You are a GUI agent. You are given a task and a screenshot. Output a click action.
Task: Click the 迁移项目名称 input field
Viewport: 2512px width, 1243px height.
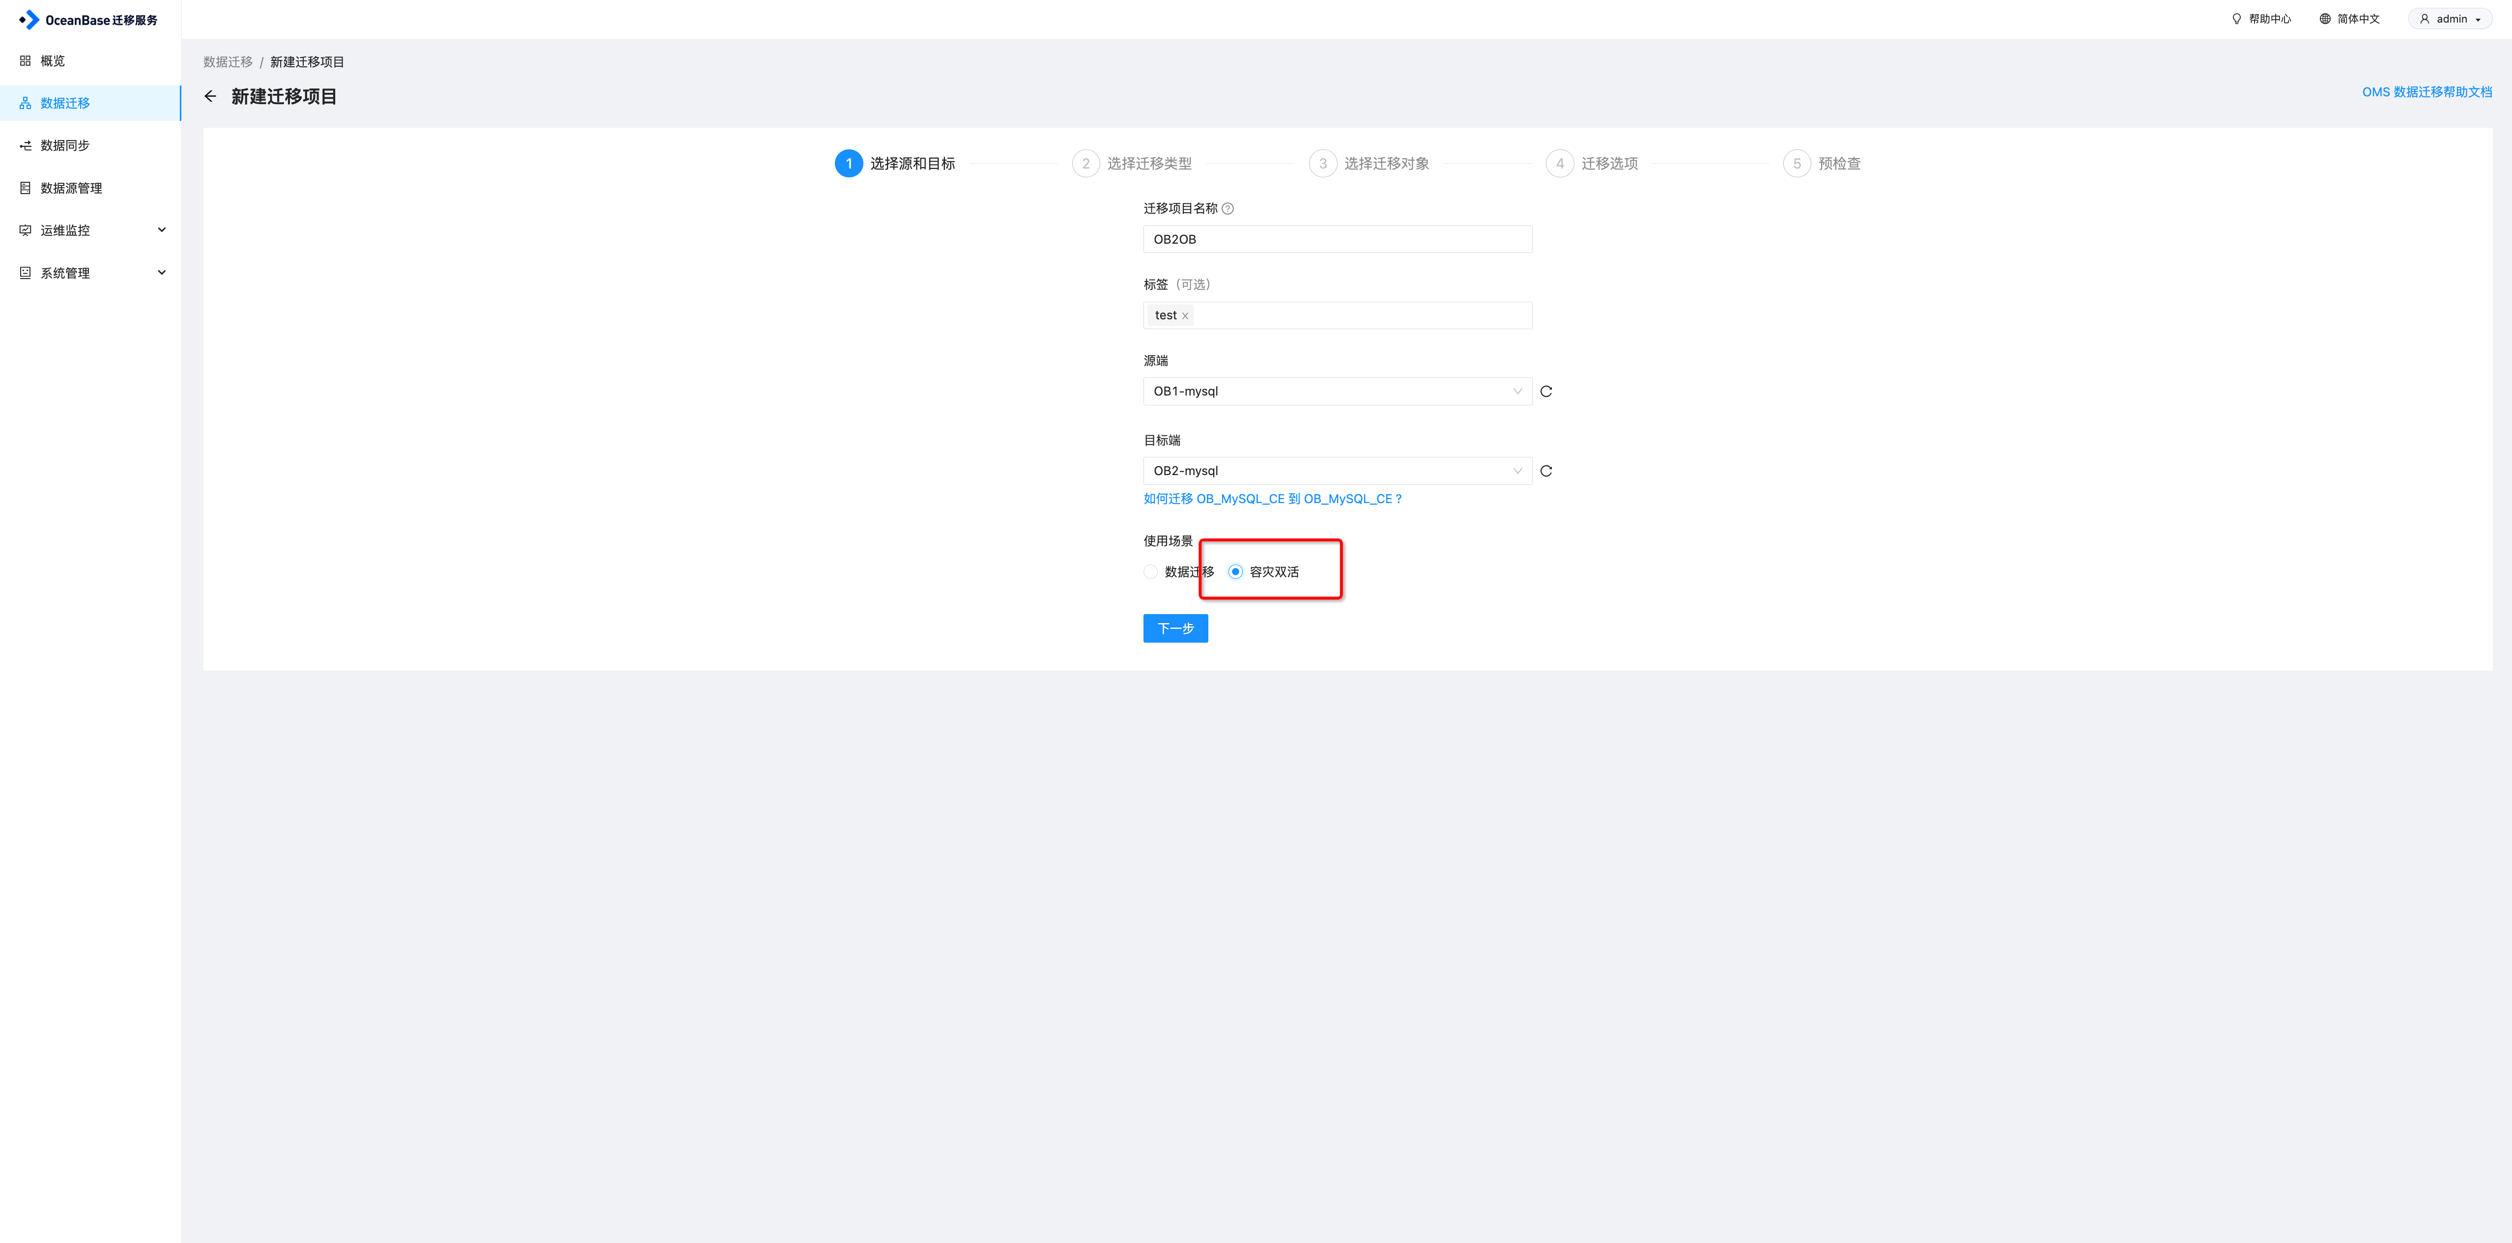pyautogui.click(x=1336, y=240)
